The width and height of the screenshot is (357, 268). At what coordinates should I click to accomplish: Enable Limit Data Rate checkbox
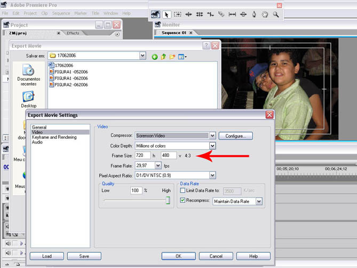click(x=183, y=191)
